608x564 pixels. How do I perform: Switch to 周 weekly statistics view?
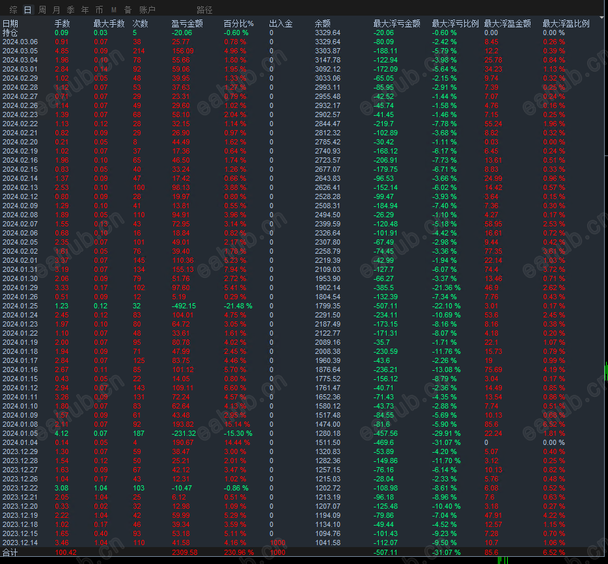[x=41, y=10]
